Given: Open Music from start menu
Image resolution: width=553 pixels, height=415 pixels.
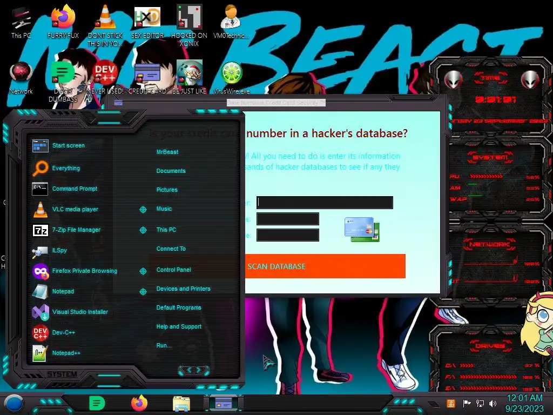Looking at the screenshot, I should tap(164, 209).
